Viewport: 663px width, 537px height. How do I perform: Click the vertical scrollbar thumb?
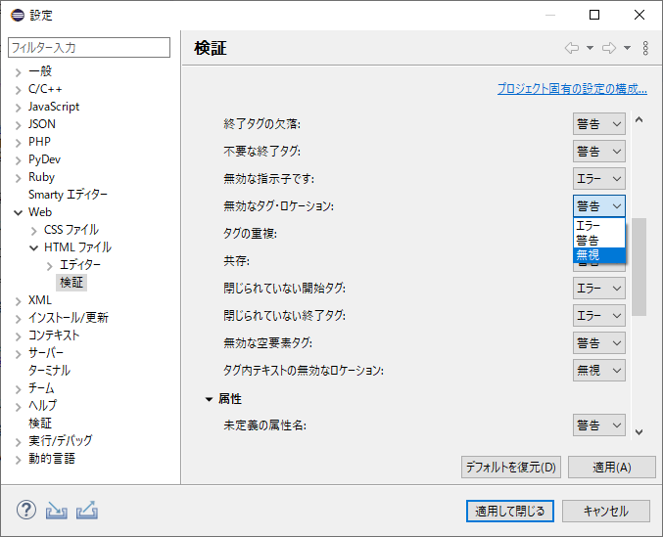click(x=639, y=267)
